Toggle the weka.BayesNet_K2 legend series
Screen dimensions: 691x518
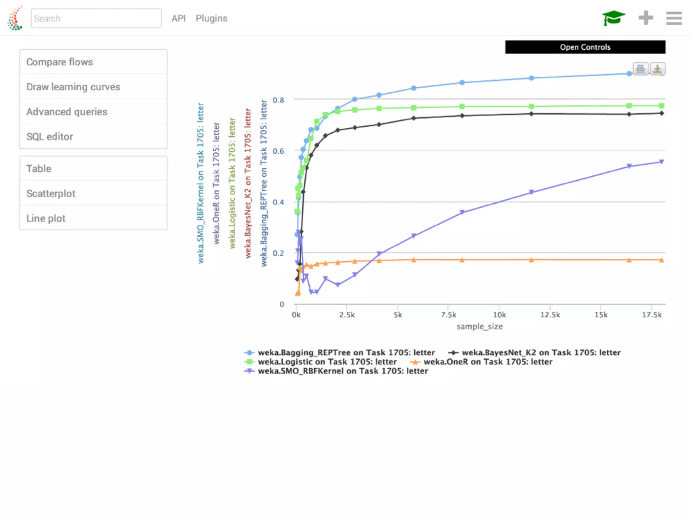[x=541, y=352]
